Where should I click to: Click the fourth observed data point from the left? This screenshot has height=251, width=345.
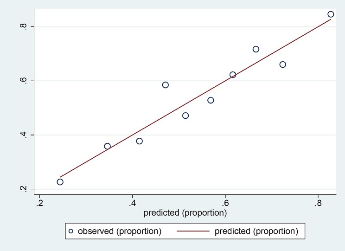click(x=166, y=85)
